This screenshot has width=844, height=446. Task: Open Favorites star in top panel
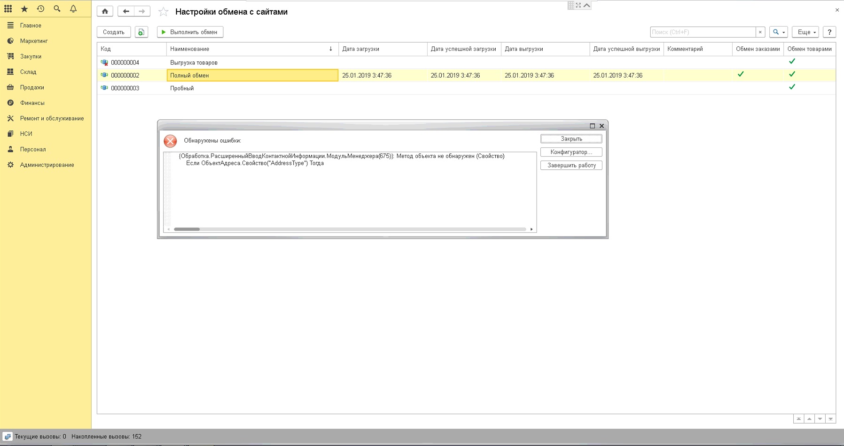click(24, 9)
